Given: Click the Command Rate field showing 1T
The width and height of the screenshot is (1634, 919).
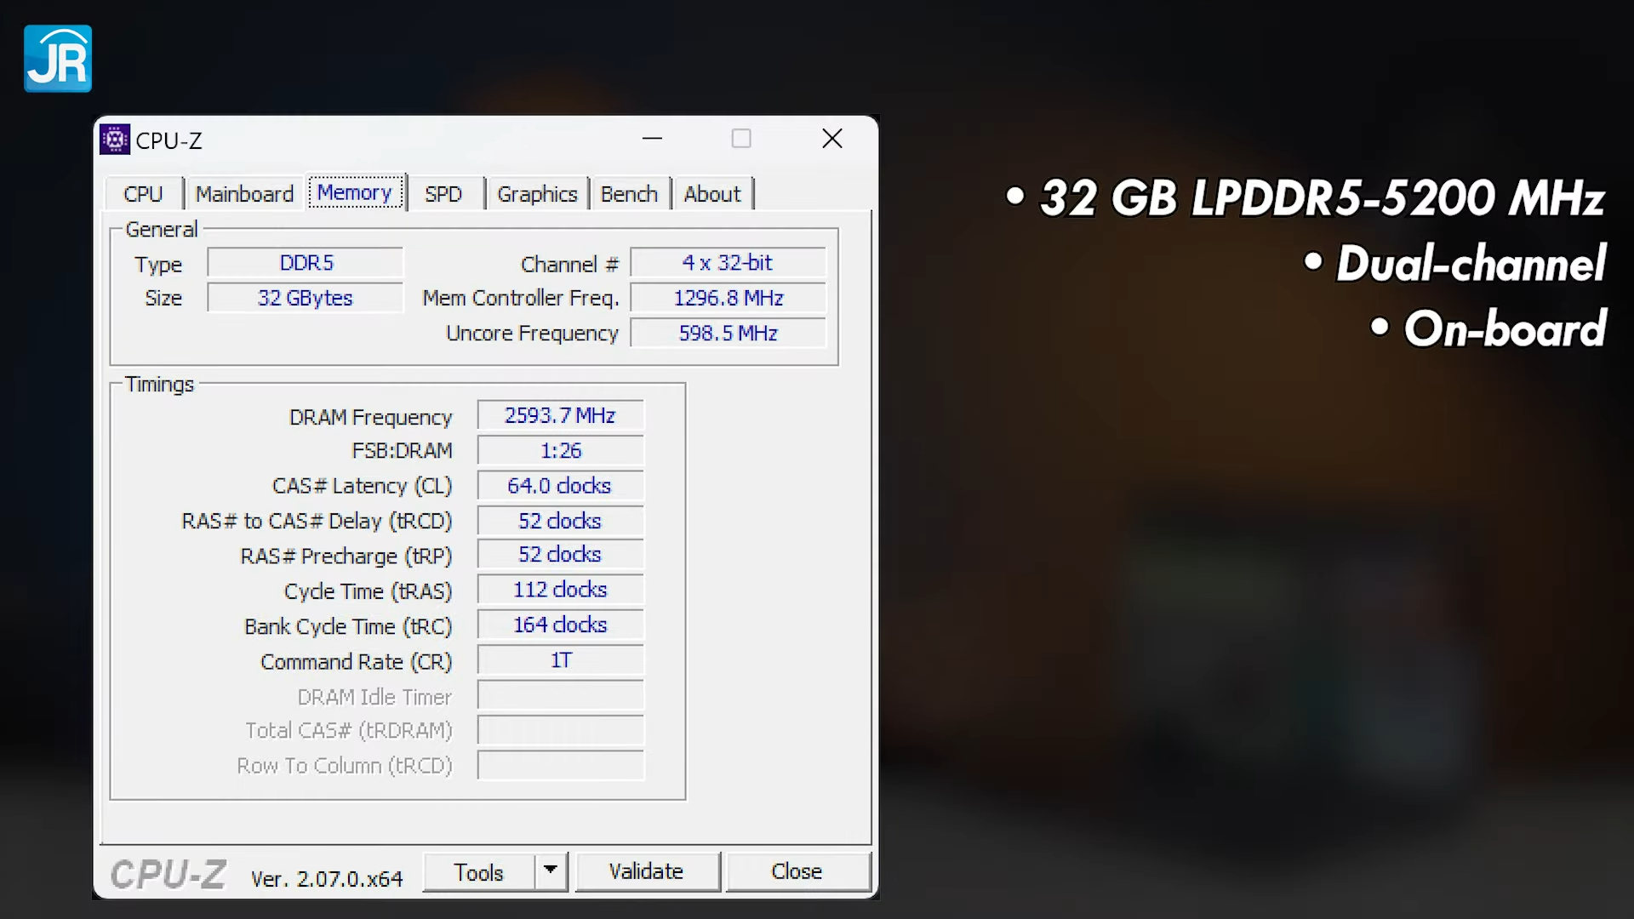Looking at the screenshot, I should (559, 659).
